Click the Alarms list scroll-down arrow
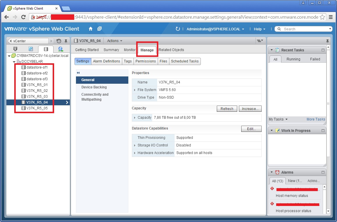 click(328, 211)
